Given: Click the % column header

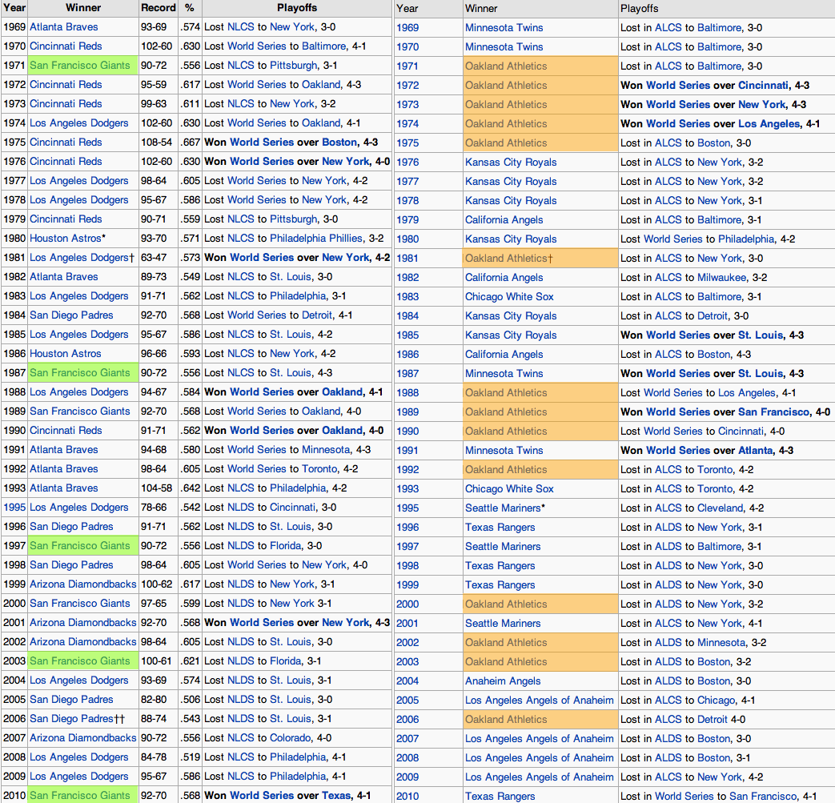Looking at the screenshot, I should 190,8.
